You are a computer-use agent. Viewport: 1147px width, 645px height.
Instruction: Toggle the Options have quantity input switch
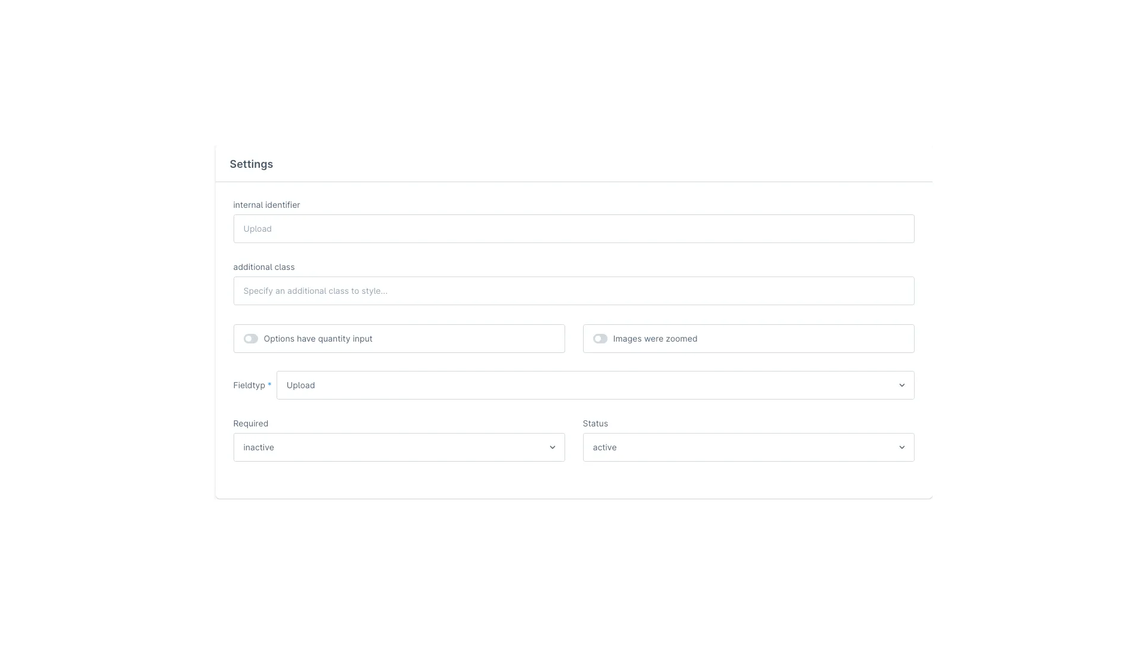tap(251, 339)
